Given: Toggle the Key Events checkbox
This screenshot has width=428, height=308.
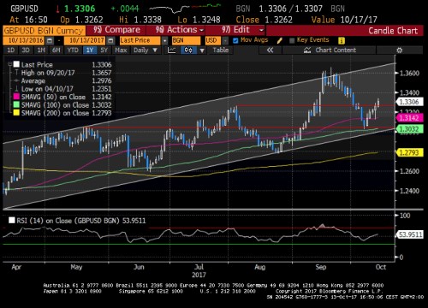Looking at the screenshot, I should pos(292,40).
